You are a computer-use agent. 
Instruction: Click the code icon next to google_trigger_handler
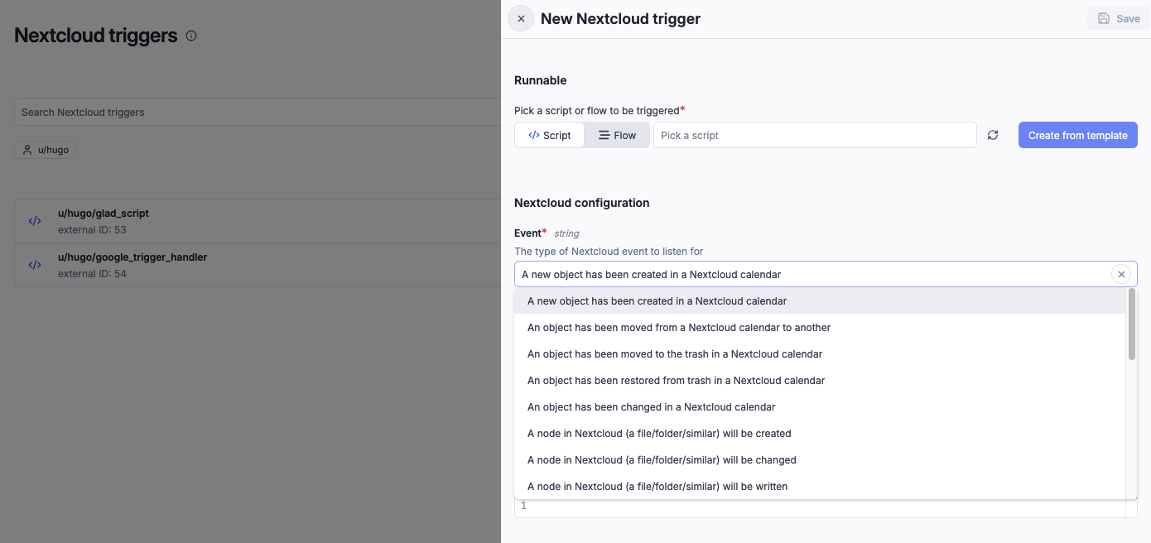coord(34,265)
